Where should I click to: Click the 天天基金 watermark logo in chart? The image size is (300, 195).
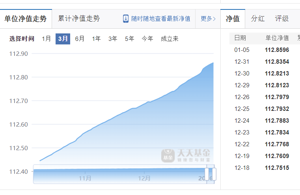coord(185,155)
